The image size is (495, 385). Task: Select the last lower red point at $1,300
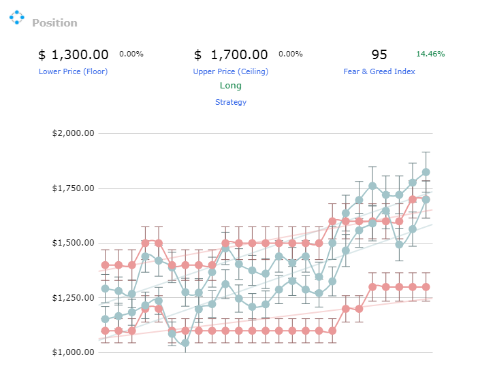[x=426, y=287]
